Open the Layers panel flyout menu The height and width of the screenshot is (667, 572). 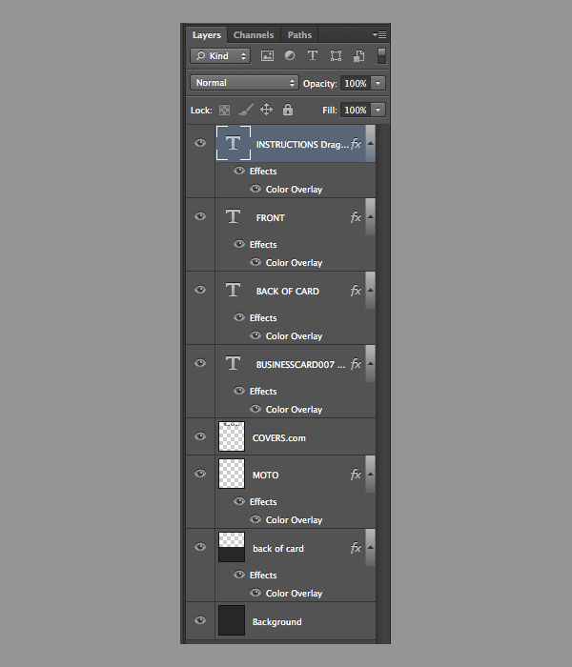(x=379, y=35)
